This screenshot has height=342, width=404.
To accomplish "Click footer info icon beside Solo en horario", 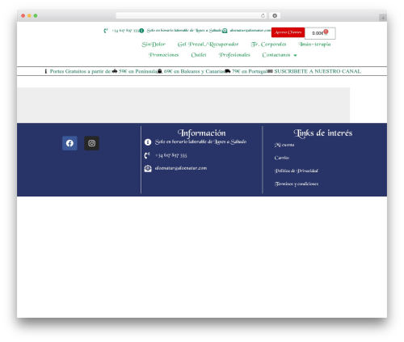I will [x=148, y=142].
